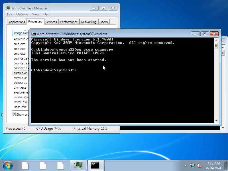Switch to the Services tab

tap(51, 22)
